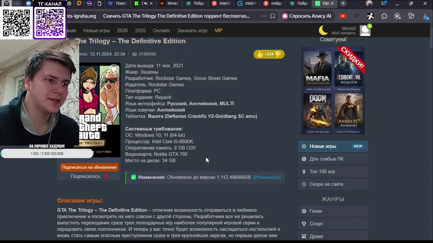
Task: Open Заказать игру in the navigation
Action: [192, 30]
